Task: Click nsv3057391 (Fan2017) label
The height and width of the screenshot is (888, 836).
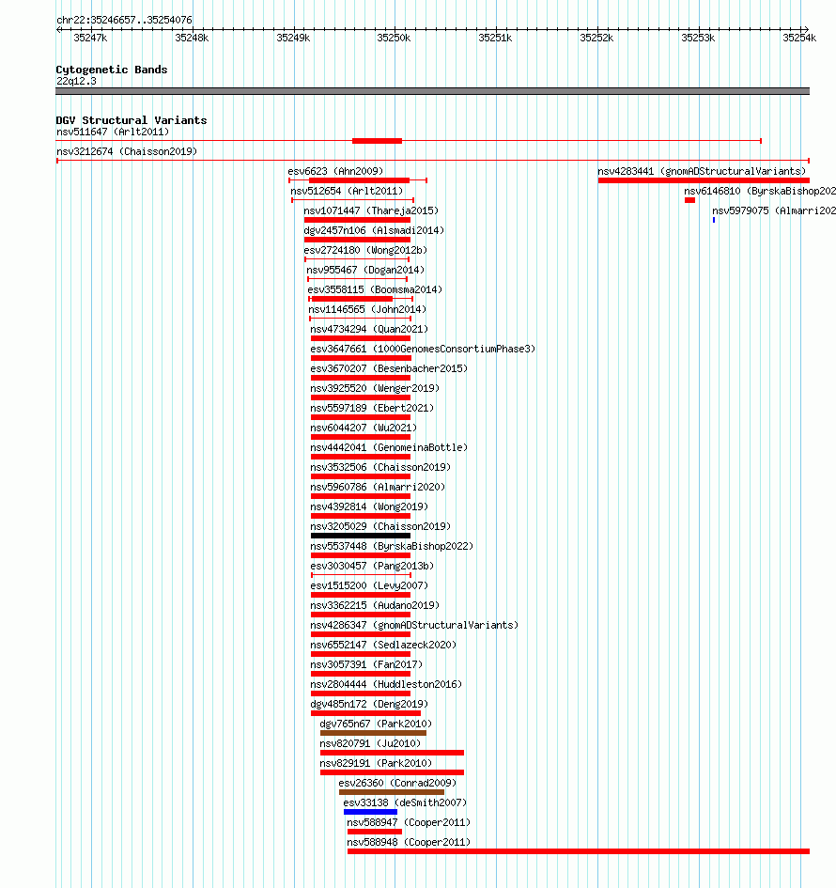Action: 366,664
